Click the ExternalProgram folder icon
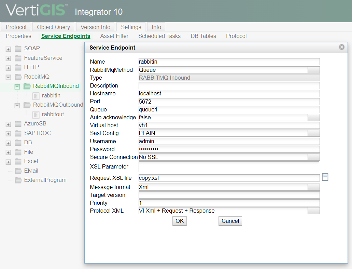The image size is (352, 269). click(x=18, y=180)
